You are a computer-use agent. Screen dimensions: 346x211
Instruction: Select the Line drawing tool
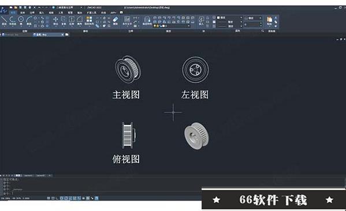tap(4, 21)
